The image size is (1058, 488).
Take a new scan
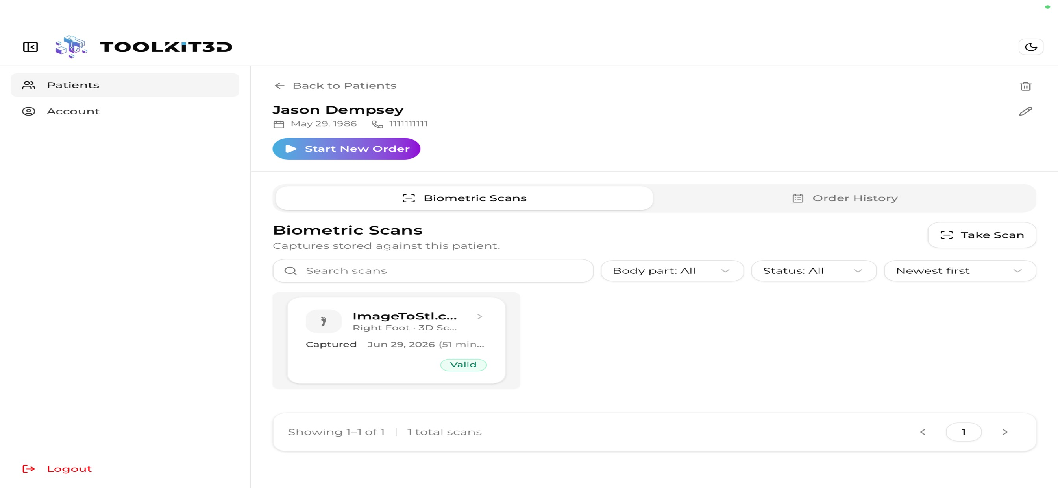tap(982, 235)
